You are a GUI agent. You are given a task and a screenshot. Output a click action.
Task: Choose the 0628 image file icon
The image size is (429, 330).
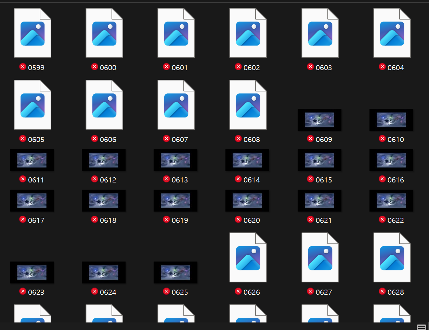(x=392, y=257)
